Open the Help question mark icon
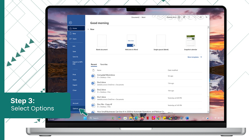This screenshot has height=140, width=249. click(x=189, y=17)
